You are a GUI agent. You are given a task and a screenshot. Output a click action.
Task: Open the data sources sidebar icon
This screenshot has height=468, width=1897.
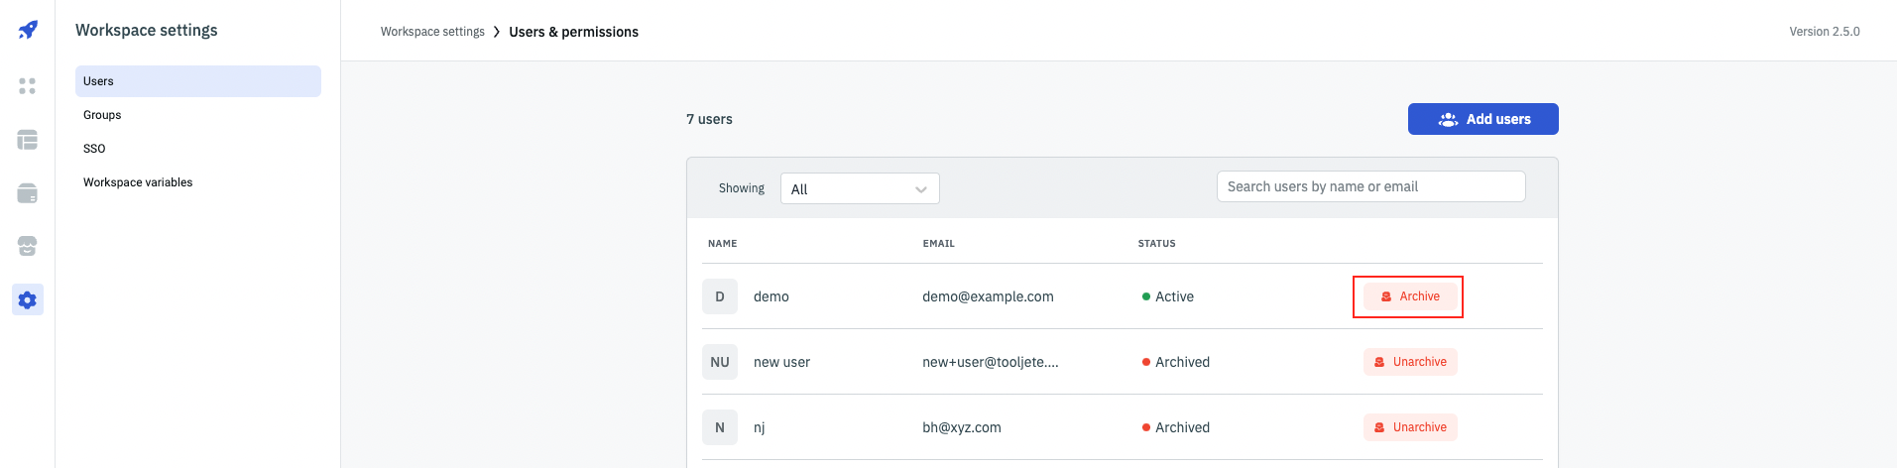[x=28, y=193]
